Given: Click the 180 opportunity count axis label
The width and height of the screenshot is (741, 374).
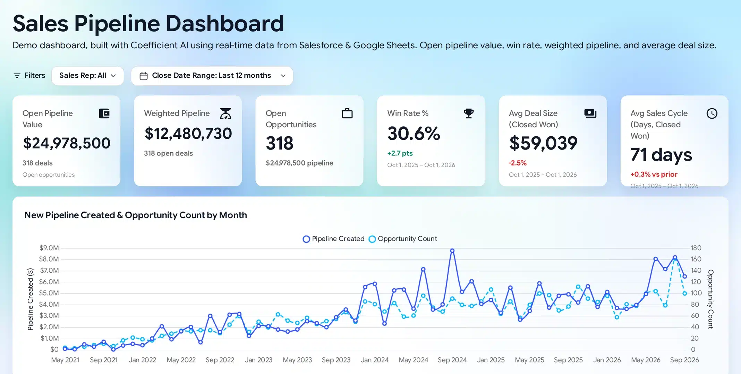Looking at the screenshot, I should coord(696,248).
